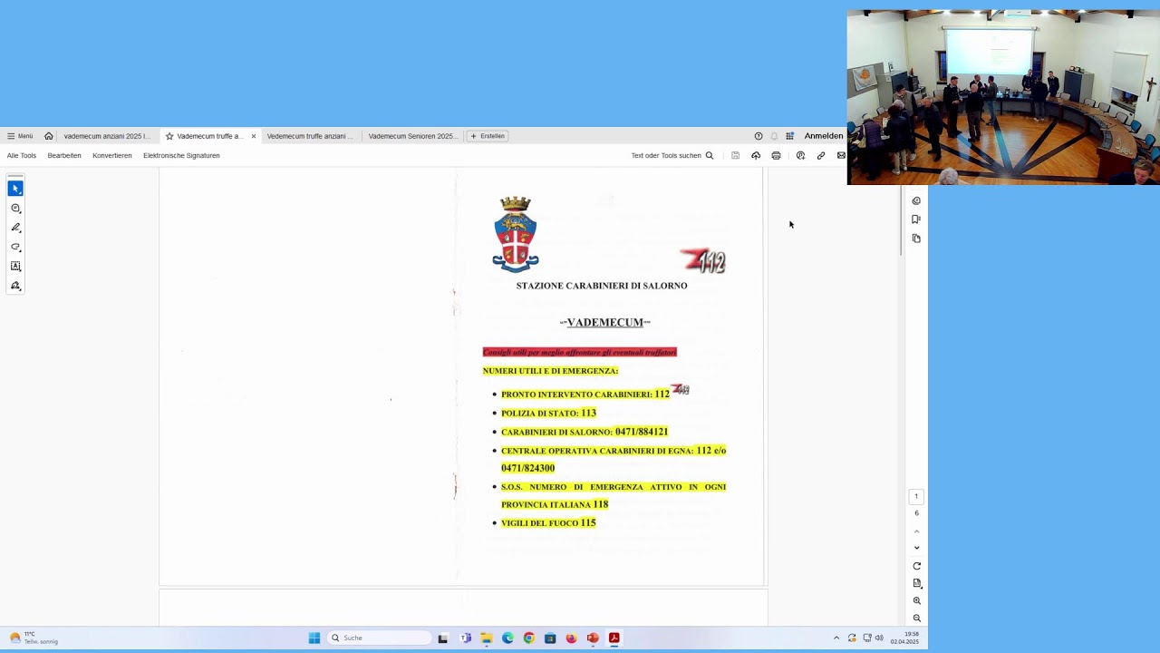Open Adobe Acrobat taskbar icon
Image resolution: width=1160 pixels, height=653 pixels.
click(614, 638)
